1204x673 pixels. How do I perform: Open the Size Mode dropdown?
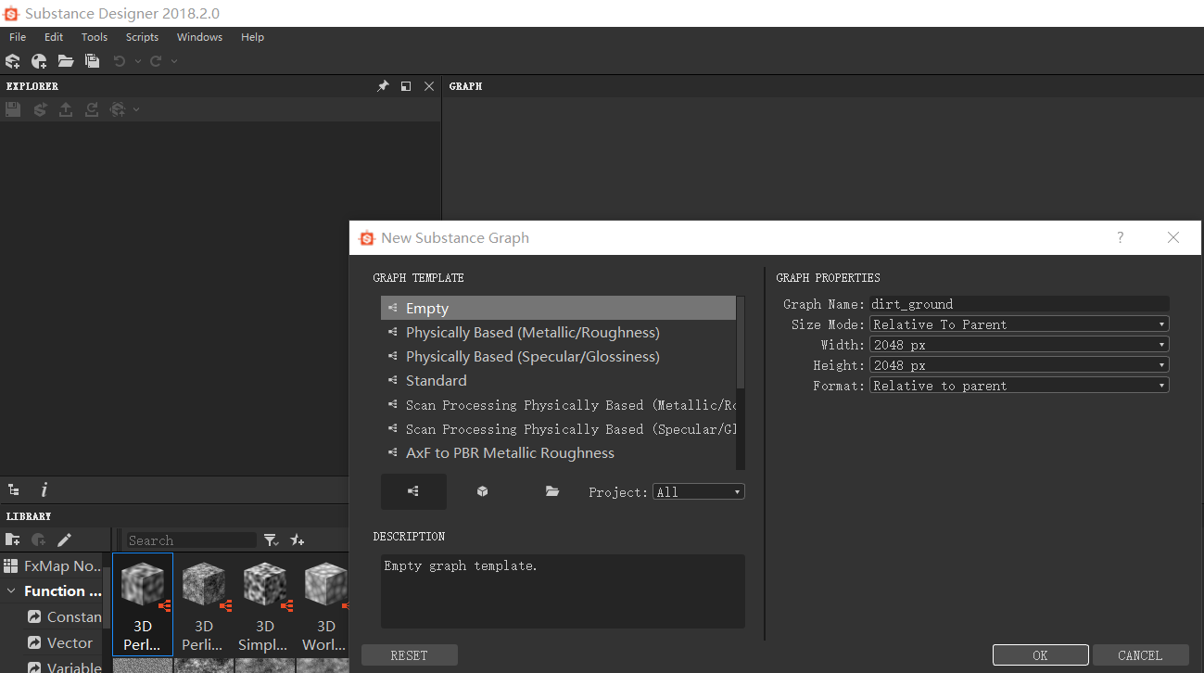pyautogui.click(x=1019, y=324)
